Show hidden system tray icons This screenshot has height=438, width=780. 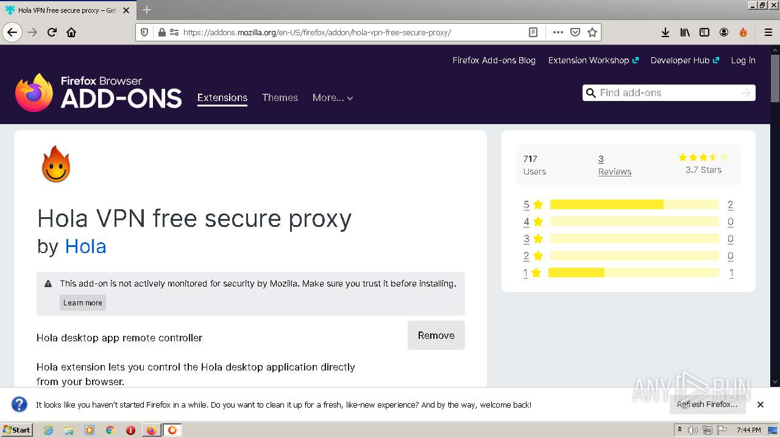tap(680, 430)
